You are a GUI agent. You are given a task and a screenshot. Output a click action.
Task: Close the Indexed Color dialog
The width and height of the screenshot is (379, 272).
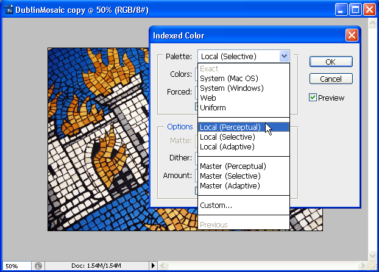[351, 35]
